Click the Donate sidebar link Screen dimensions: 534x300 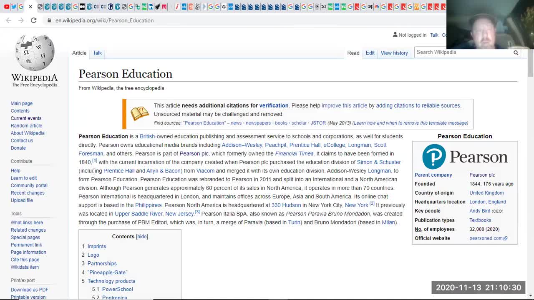pos(18,148)
